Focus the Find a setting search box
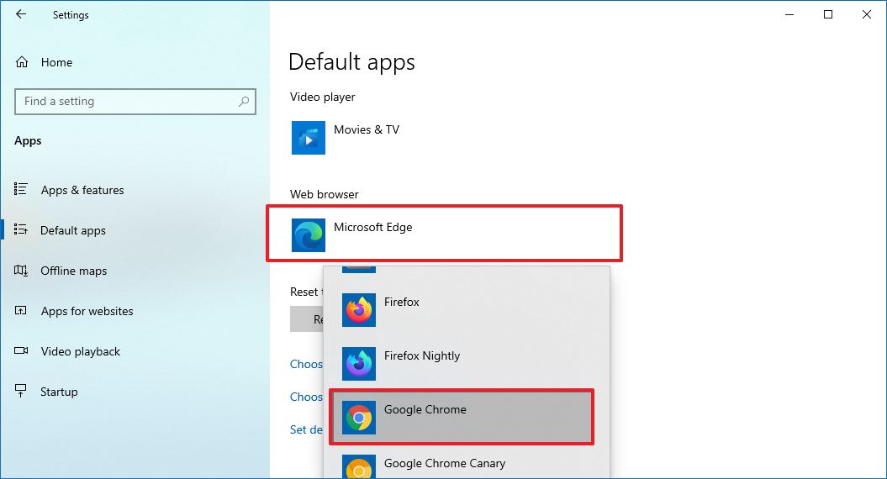The height and width of the screenshot is (479, 887). [x=135, y=102]
